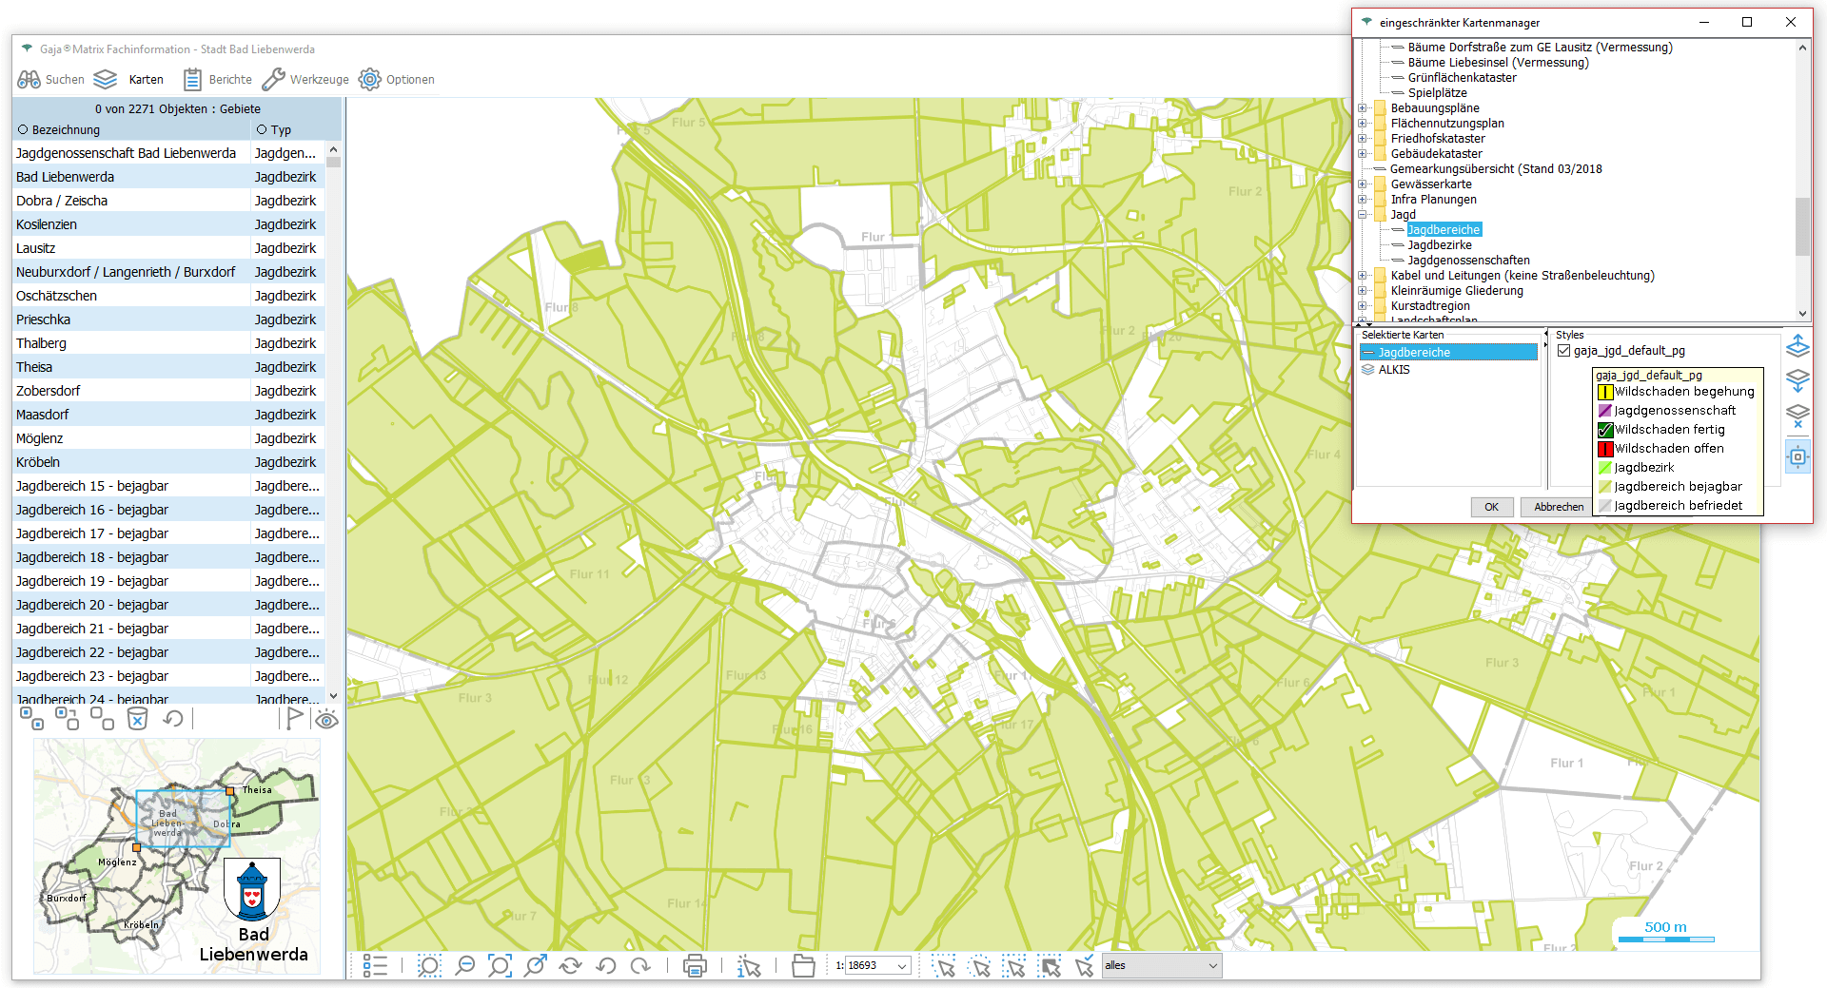Viewport: 1827px width, 988px height.
Task: Open the map scale dropdown
Action: click(902, 966)
